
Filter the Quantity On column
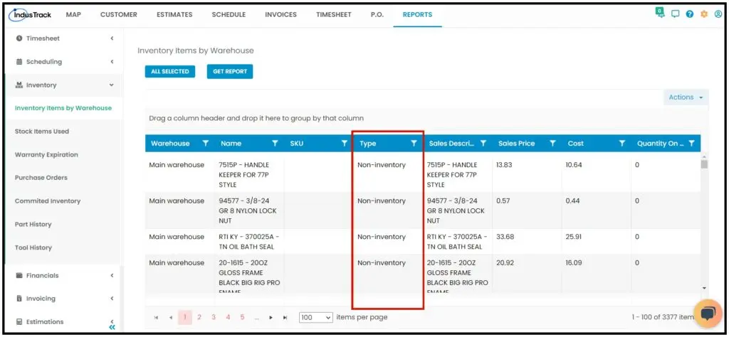[x=692, y=144]
